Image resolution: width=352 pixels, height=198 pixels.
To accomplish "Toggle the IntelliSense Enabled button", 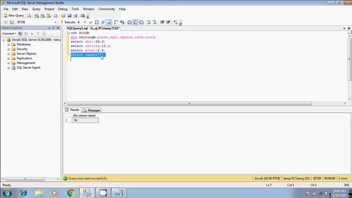I will tap(109, 22).
